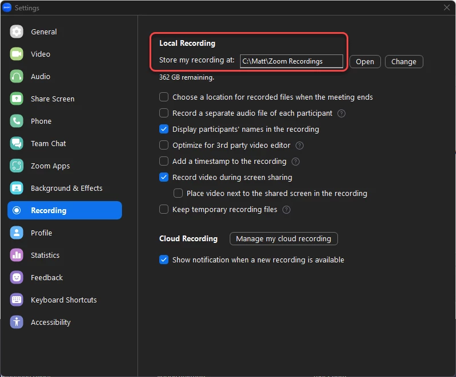Image resolution: width=456 pixels, height=377 pixels.
Task: Click the 362 GB remaining text
Action: pos(186,77)
